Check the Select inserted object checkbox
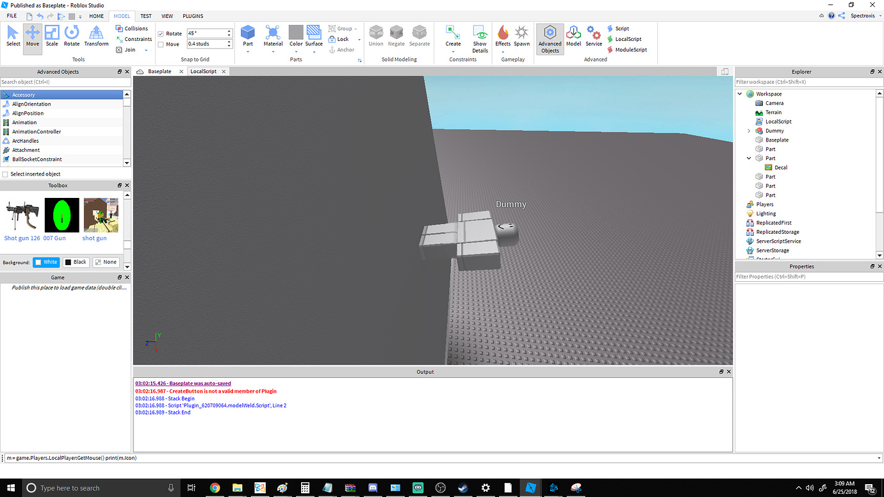 tap(5, 174)
